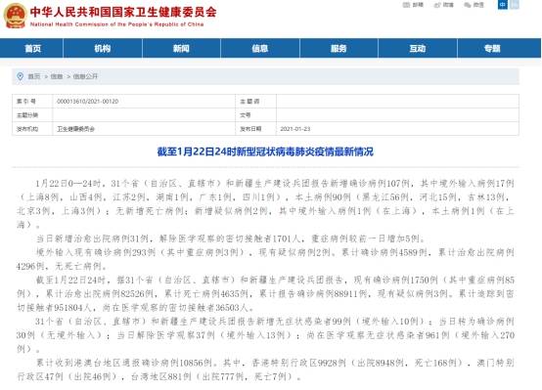The width and height of the screenshot is (542, 390).
Task: Go to 信息 in the breadcrumb
Action: tap(57, 76)
